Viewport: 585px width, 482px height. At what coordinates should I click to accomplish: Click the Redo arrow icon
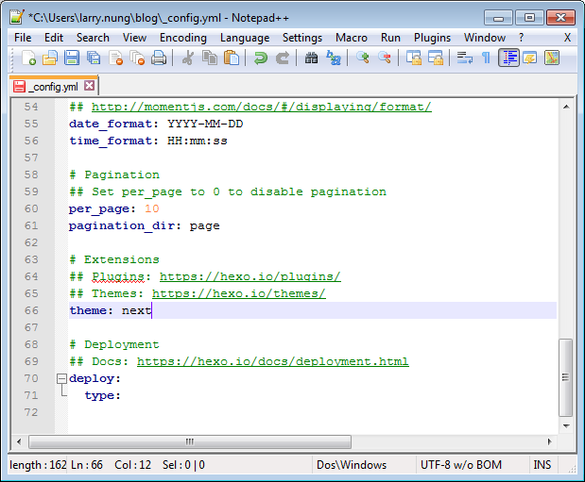click(283, 58)
